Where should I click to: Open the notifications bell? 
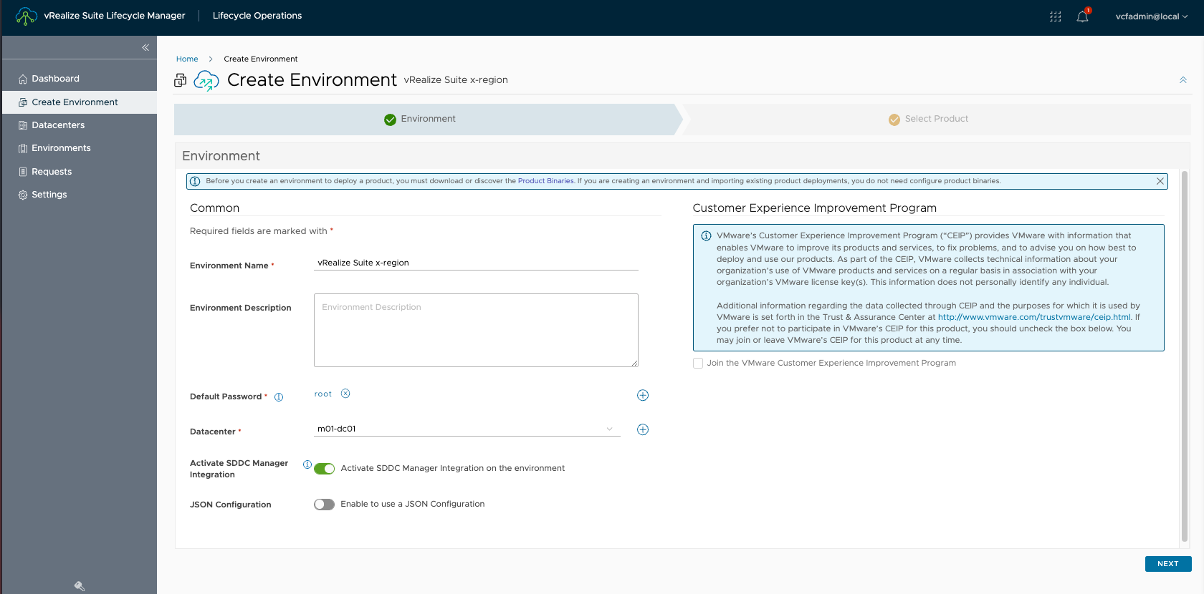pos(1082,16)
